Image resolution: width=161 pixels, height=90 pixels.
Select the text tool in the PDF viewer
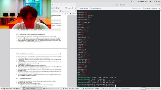coord(63,14)
